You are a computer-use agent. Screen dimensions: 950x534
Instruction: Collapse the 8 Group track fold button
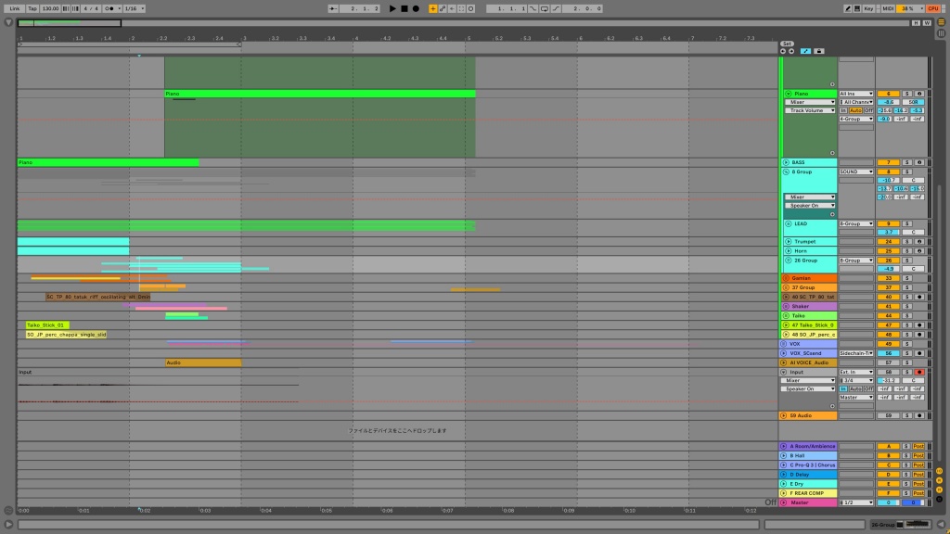pos(787,172)
